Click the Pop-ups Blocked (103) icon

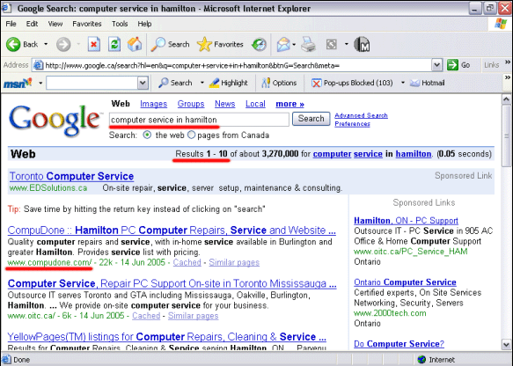point(316,83)
